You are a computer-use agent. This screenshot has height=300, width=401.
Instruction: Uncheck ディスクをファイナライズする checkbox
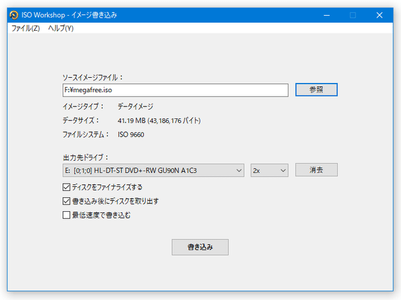pos(66,188)
